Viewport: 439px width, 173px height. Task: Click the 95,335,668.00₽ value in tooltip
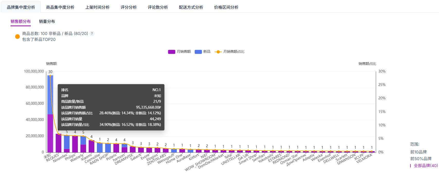[148, 107]
